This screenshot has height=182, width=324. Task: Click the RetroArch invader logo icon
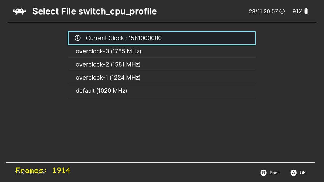20,11
